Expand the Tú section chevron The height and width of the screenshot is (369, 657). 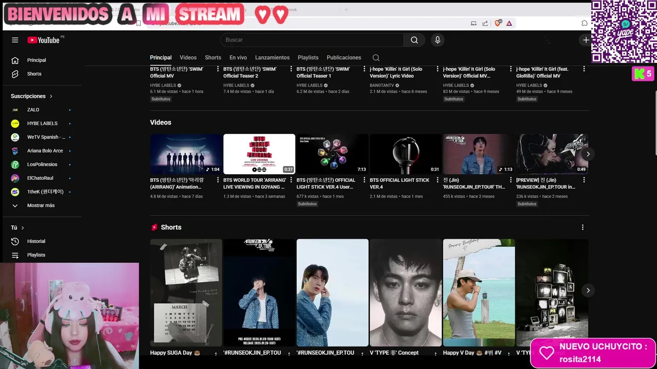23,228
